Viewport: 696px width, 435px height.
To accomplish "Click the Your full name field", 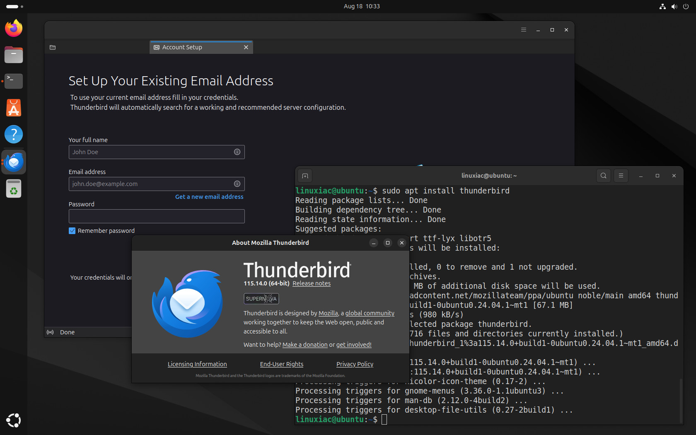I will coord(157,152).
